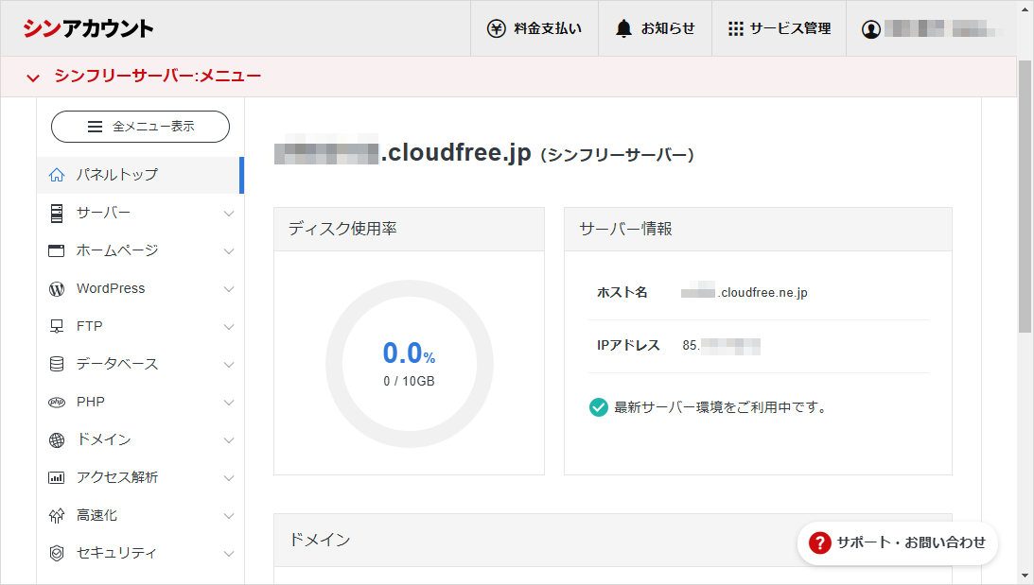Screen dimensions: 1034x585
Task: Expand the サーバー menu chevron
Action: point(228,214)
